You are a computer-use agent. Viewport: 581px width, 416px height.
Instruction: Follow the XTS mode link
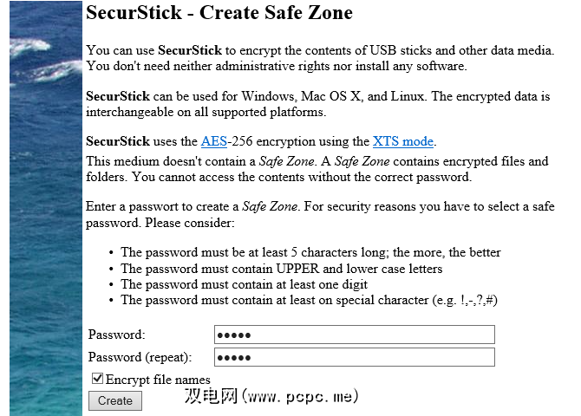click(x=403, y=141)
